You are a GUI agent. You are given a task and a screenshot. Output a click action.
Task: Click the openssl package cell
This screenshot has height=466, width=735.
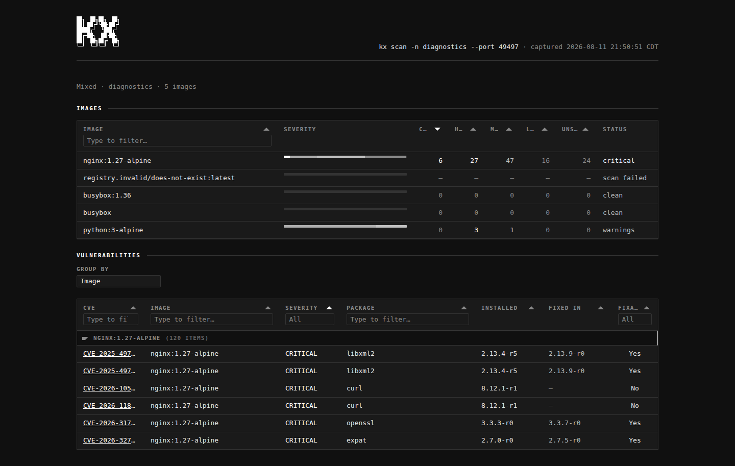(360, 423)
